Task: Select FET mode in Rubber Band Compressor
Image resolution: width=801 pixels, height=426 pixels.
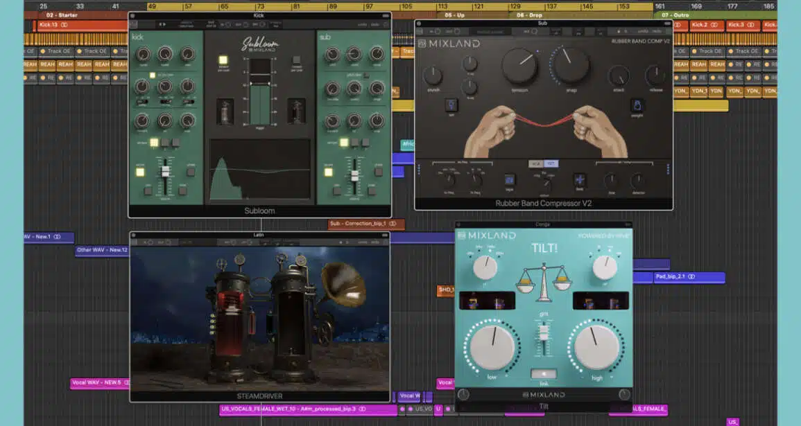Action: coord(551,163)
